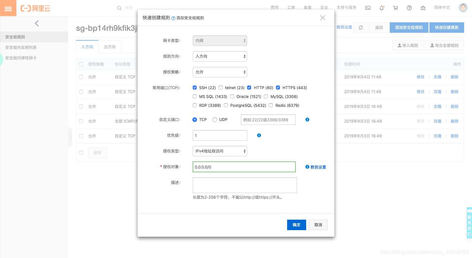Open the CloudShell console icon
Screen dimensions: 472x258
click(x=367, y=8)
